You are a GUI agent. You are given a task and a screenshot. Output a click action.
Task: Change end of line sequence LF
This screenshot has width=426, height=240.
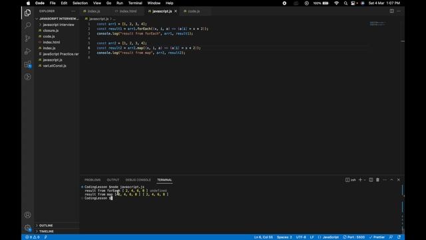coord(312,237)
